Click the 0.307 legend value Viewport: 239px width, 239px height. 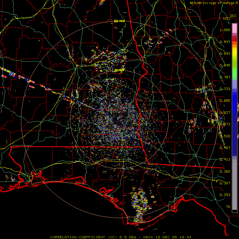pyautogui.click(x=225, y=183)
